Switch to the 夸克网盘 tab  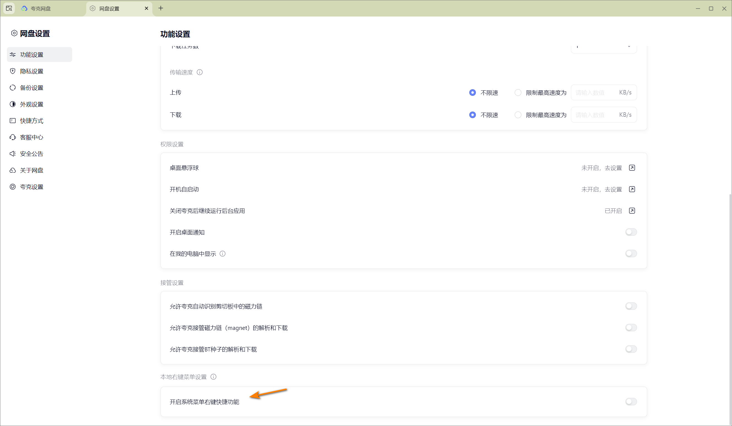tap(41, 9)
